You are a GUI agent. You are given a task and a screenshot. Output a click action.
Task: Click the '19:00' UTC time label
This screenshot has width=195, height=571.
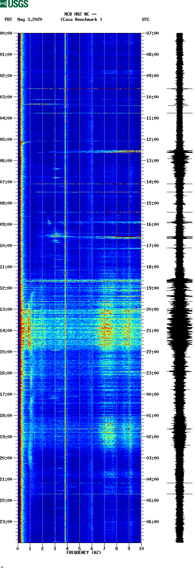click(x=153, y=288)
